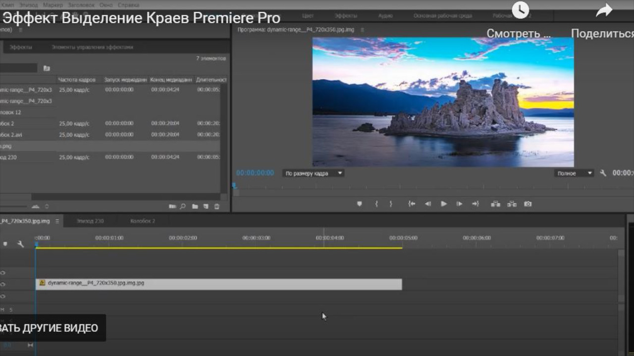Image resolution: width=634 pixels, height=356 pixels.
Task: Switch to the 'Эпизод 230' timeline tab
Action: pos(90,221)
